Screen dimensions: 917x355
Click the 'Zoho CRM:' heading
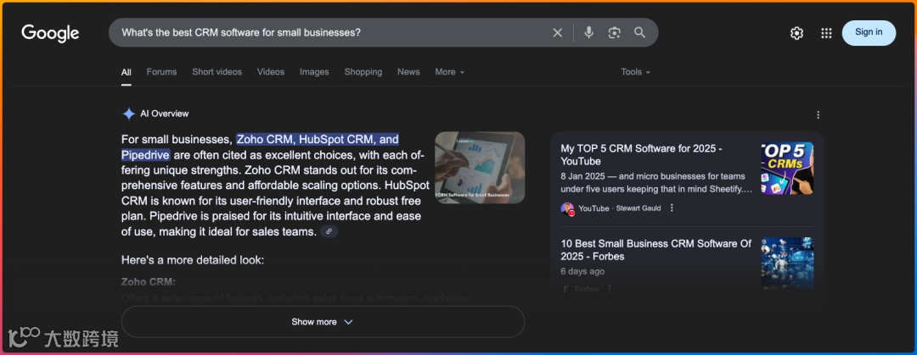pyautogui.click(x=149, y=282)
